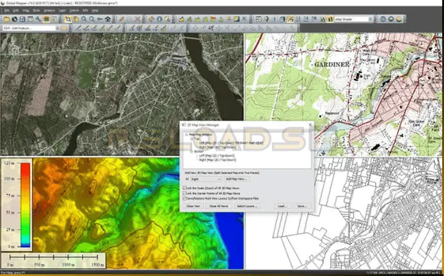Viewport: 444px width, 276px height.
Task: Open Configuration with the wrench icon
Action: coord(39,19)
